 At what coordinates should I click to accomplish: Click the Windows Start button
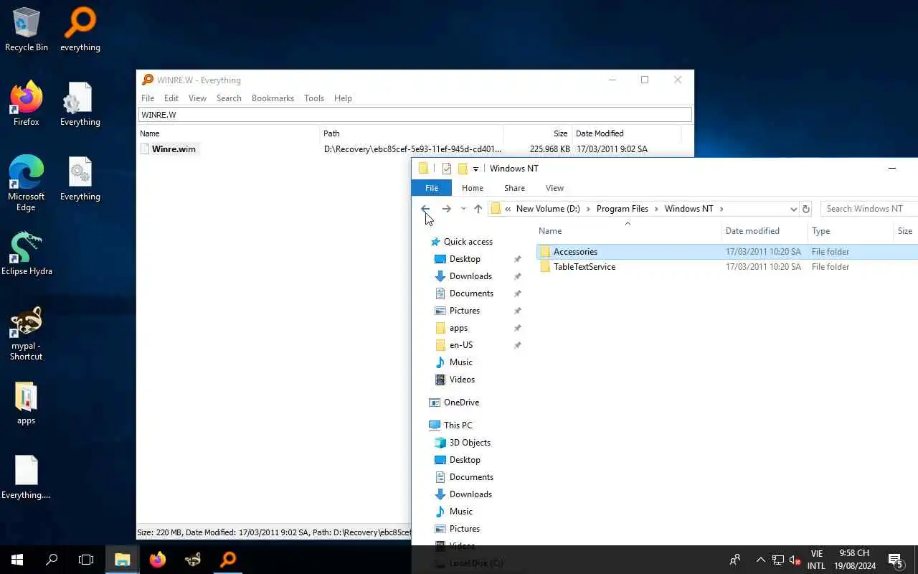(x=17, y=560)
